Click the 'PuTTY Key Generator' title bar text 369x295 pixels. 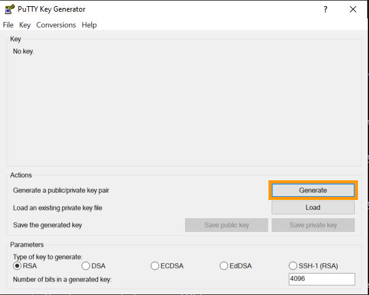coord(52,9)
